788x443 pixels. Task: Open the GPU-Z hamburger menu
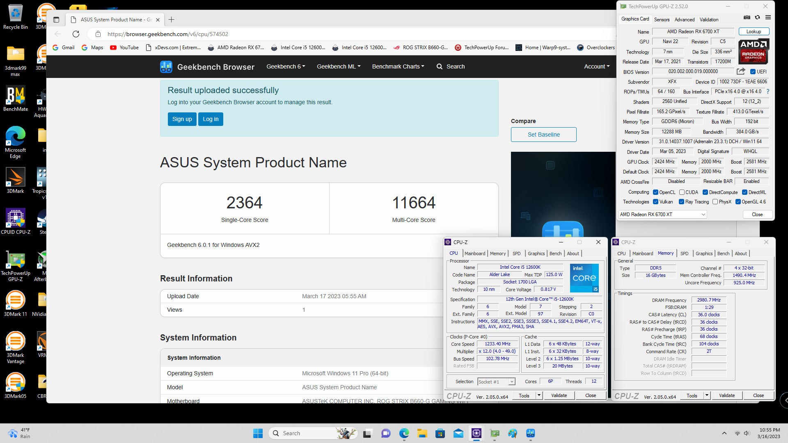768,17
